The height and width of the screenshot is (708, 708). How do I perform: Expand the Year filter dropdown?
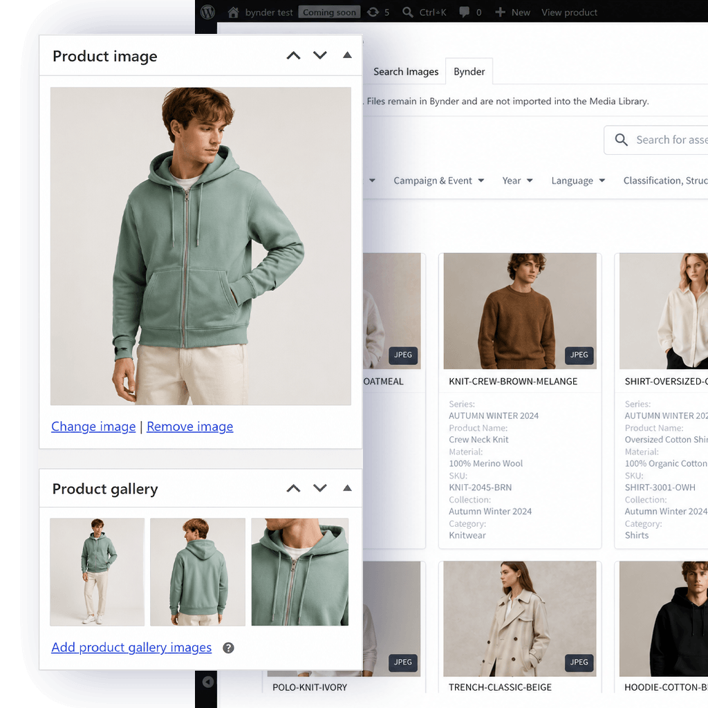[x=517, y=180]
